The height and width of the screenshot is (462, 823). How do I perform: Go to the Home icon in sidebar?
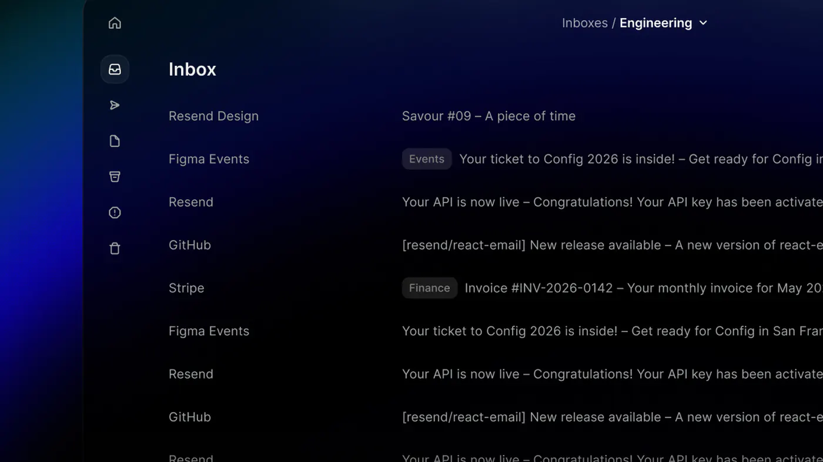pos(115,23)
